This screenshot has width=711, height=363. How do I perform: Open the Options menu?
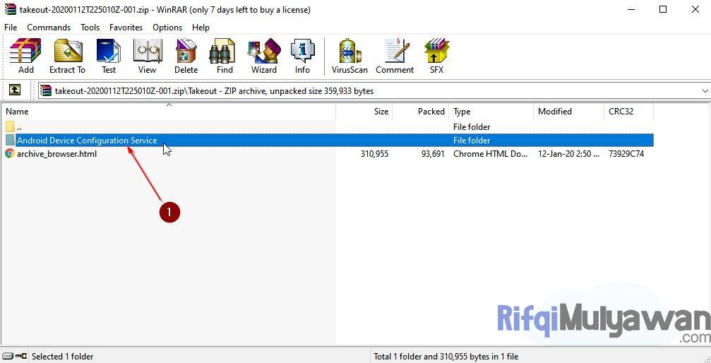167,28
